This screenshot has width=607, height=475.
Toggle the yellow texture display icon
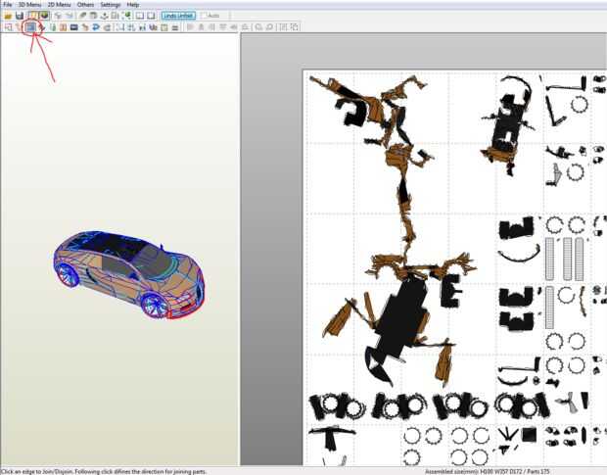click(33, 16)
